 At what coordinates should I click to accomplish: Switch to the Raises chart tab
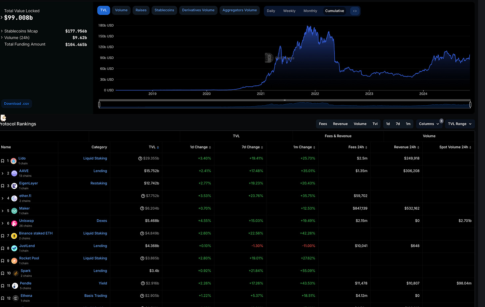(141, 10)
